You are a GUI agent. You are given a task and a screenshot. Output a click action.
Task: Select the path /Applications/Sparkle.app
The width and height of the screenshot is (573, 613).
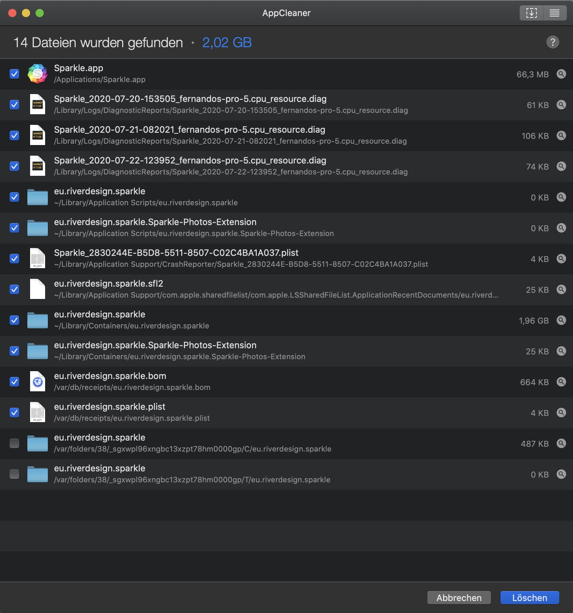click(x=100, y=80)
